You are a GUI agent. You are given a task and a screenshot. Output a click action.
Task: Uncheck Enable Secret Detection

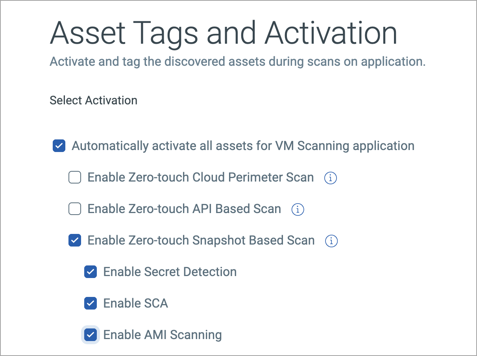pos(90,272)
